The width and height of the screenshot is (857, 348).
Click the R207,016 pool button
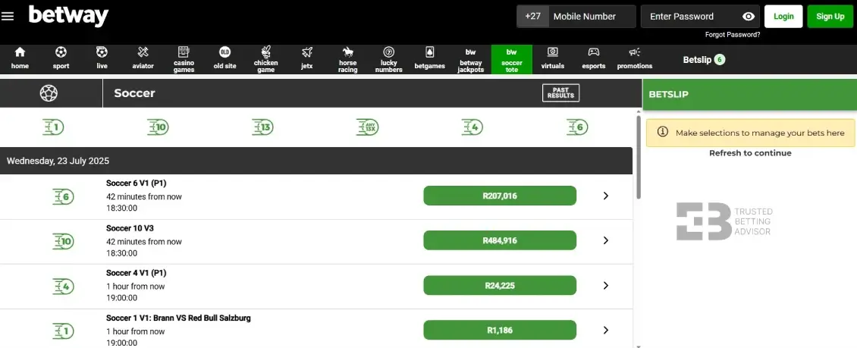coord(500,196)
